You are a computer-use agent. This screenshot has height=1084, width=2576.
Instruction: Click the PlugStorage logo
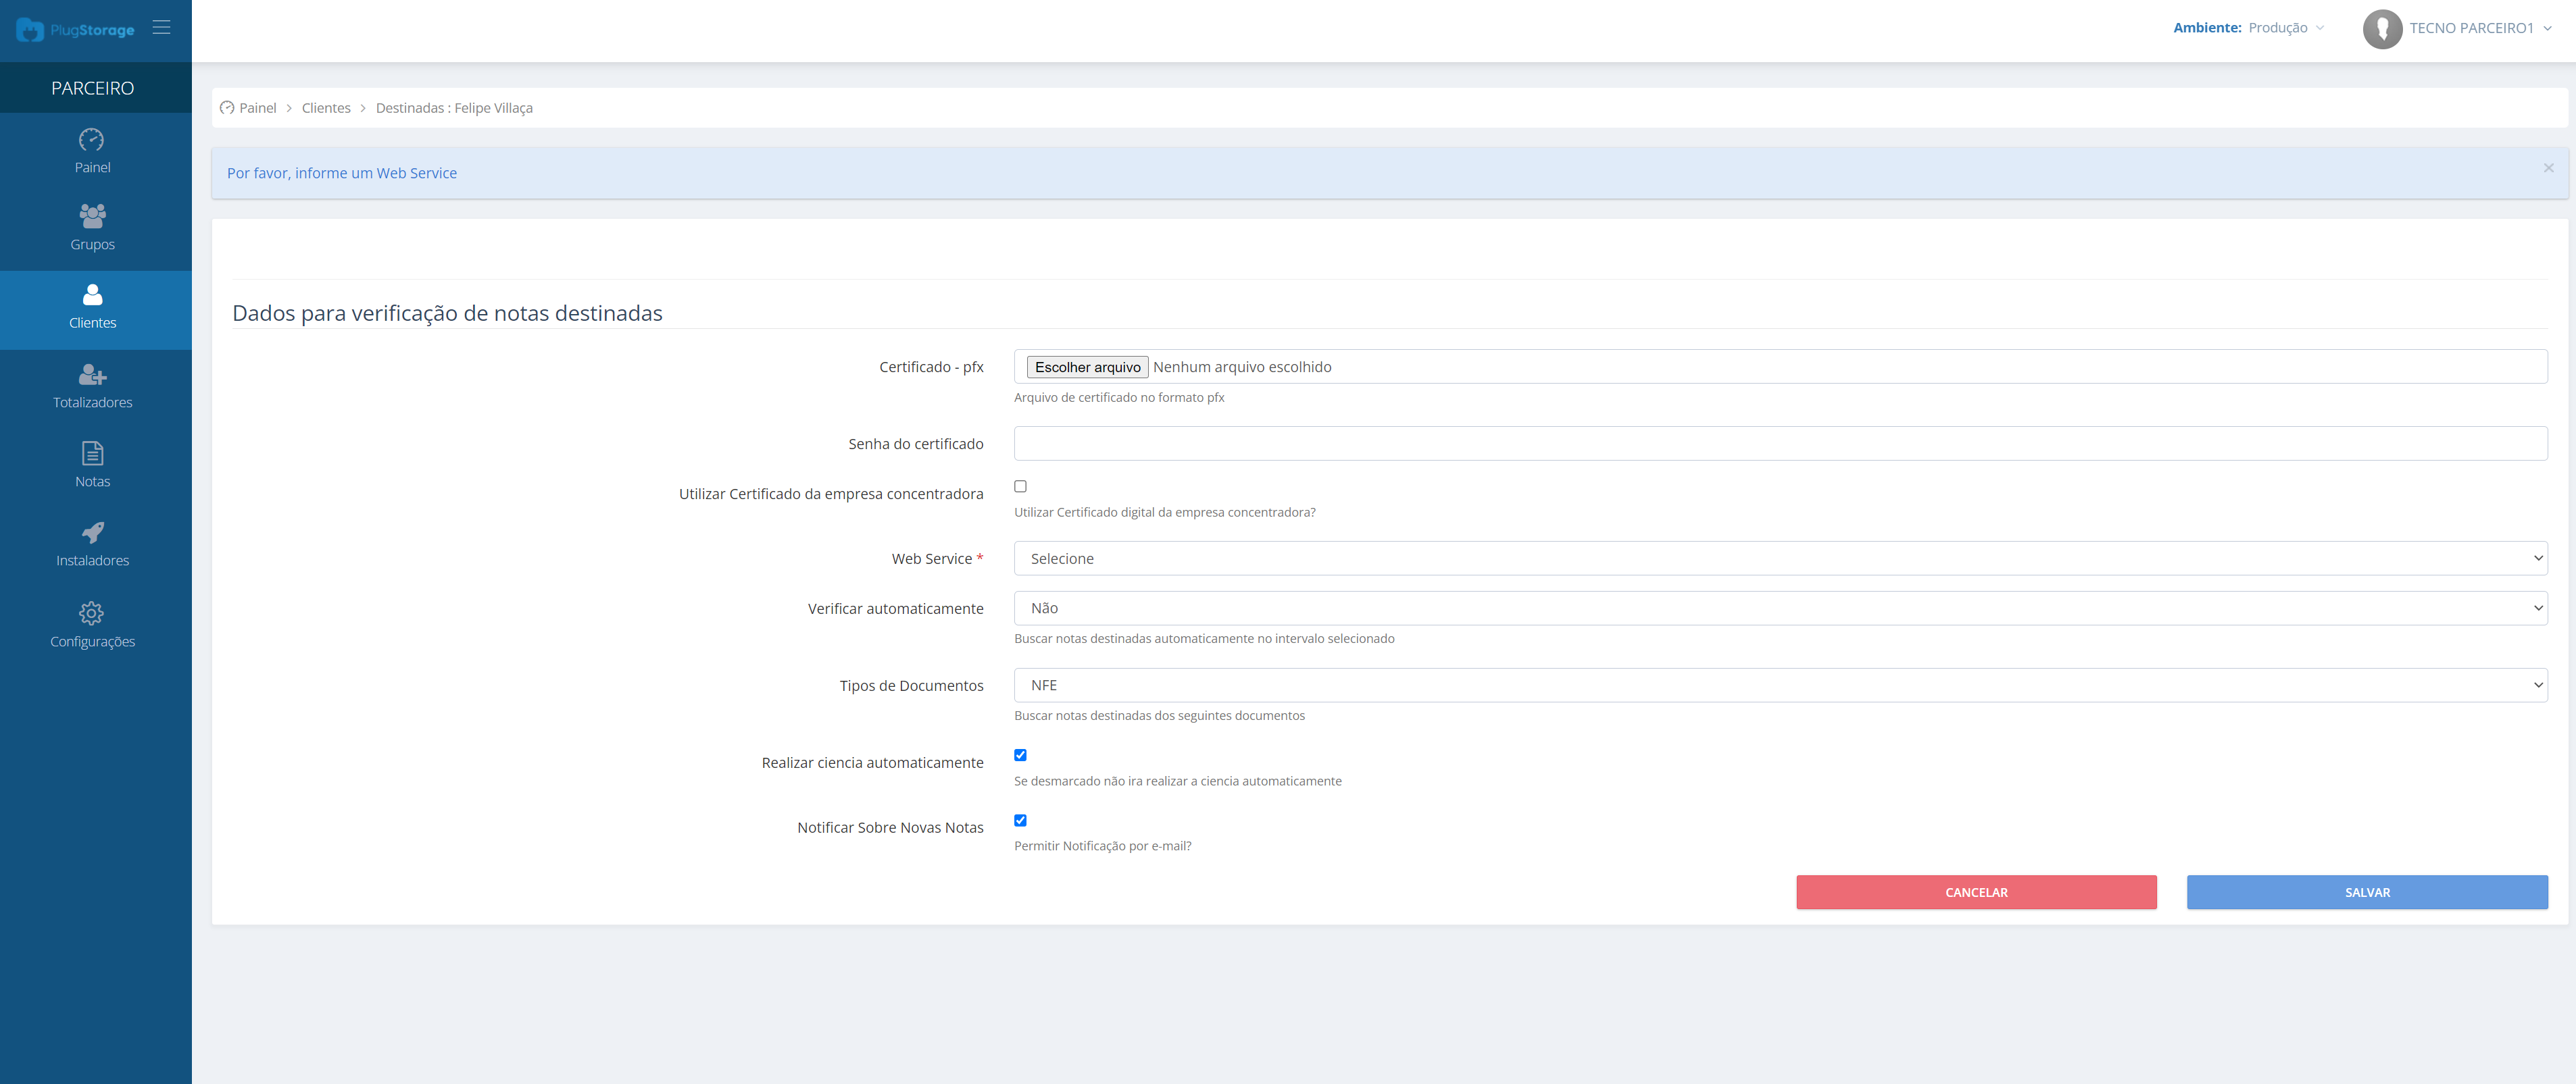coord(75,30)
